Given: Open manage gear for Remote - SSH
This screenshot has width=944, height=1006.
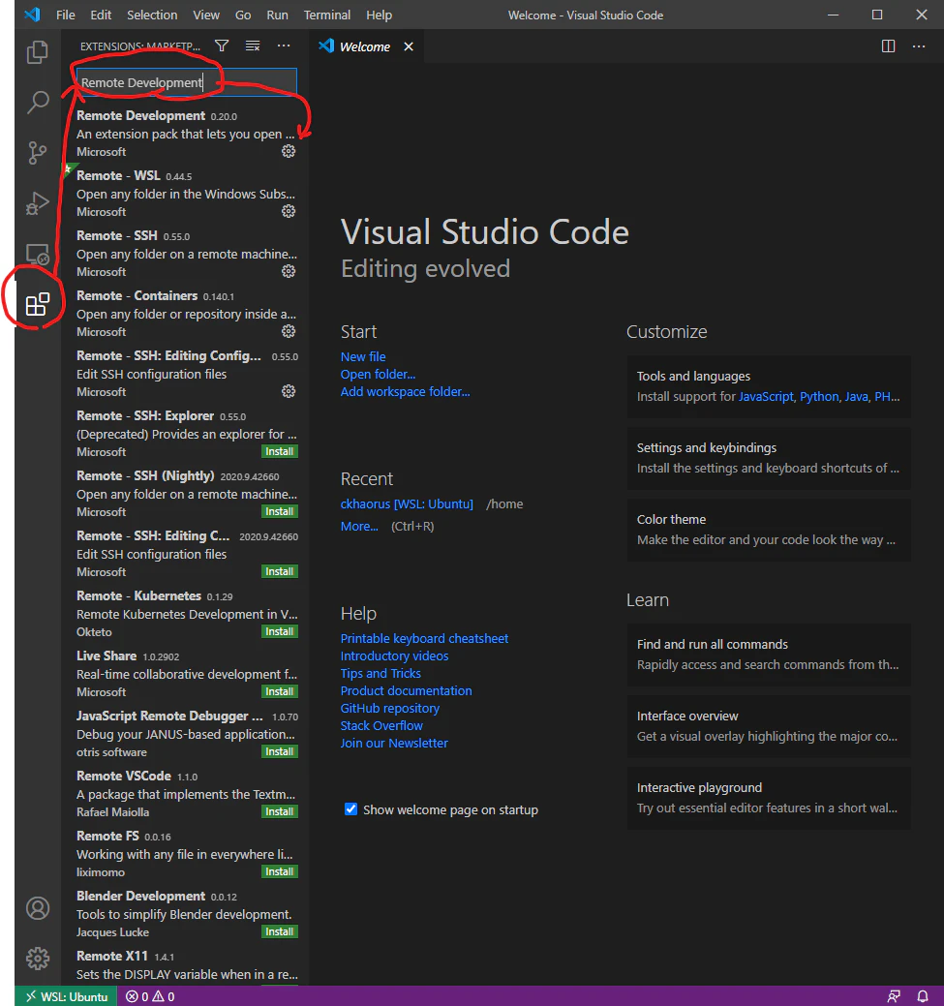Looking at the screenshot, I should pos(289,271).
